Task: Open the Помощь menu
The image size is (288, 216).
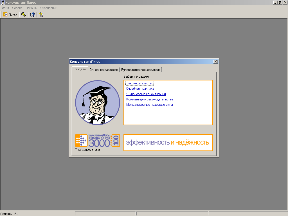Action: click(31, 8)
